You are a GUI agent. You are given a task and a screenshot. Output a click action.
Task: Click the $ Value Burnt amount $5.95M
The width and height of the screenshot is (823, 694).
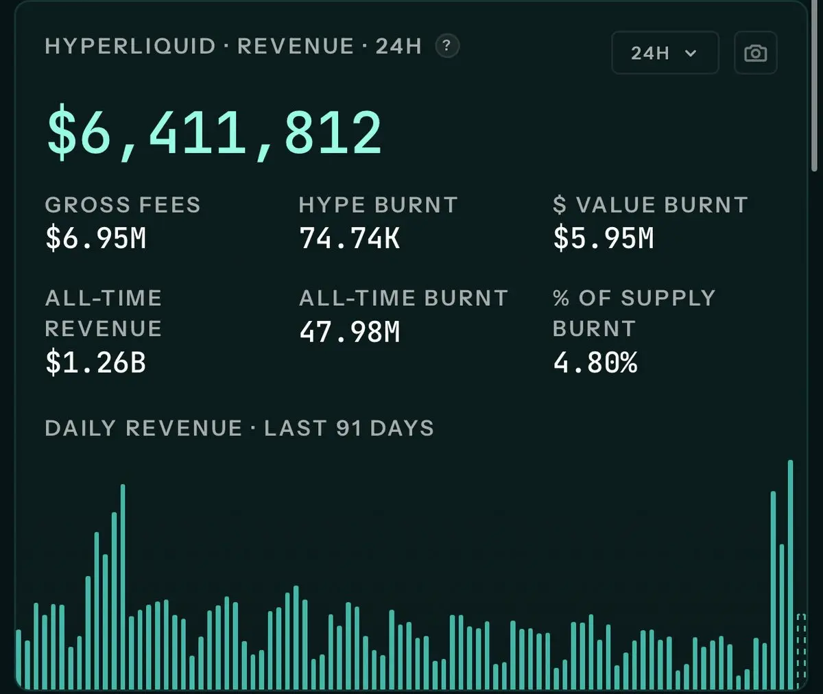click(x=604, y=238)
